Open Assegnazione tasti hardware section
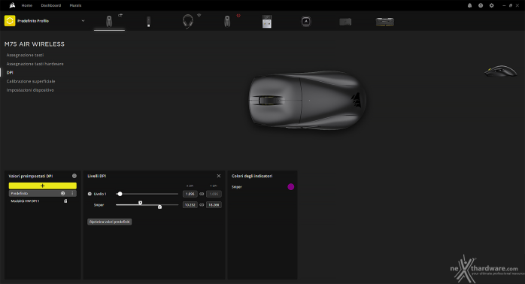This screenshot has height=284, width=525. [35, 64]
